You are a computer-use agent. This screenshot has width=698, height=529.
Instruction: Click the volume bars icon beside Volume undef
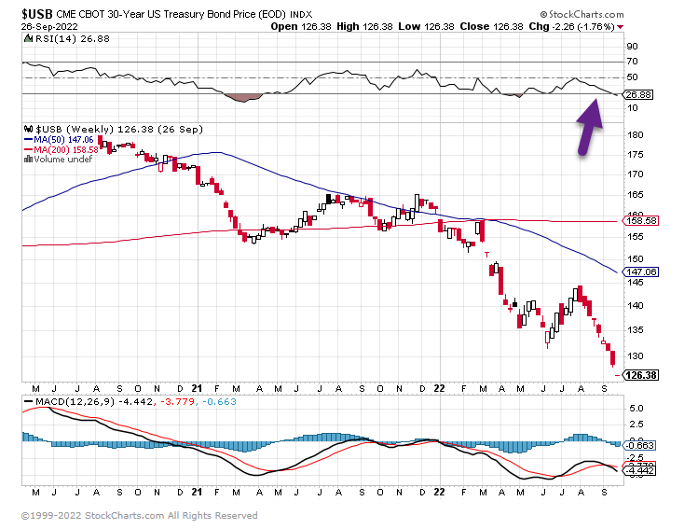pyautogui.click(x=28, y=160)
